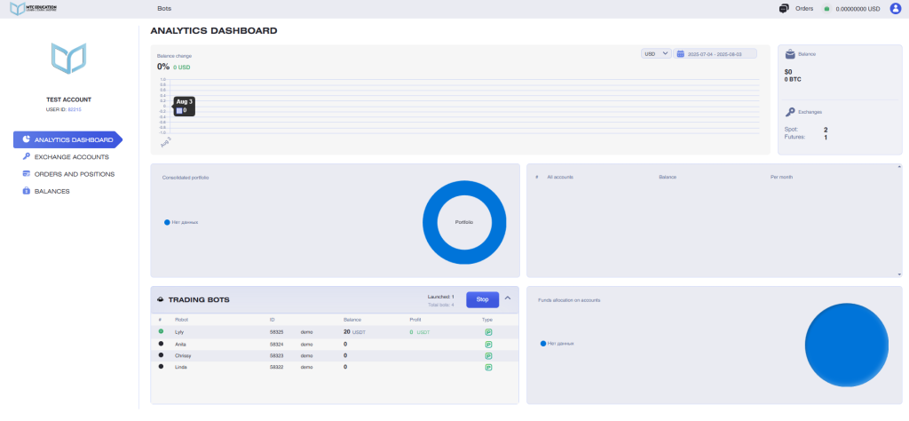Click the calendar icon in date range field
This screenshot has width=909, height=421.
(681, 54)
